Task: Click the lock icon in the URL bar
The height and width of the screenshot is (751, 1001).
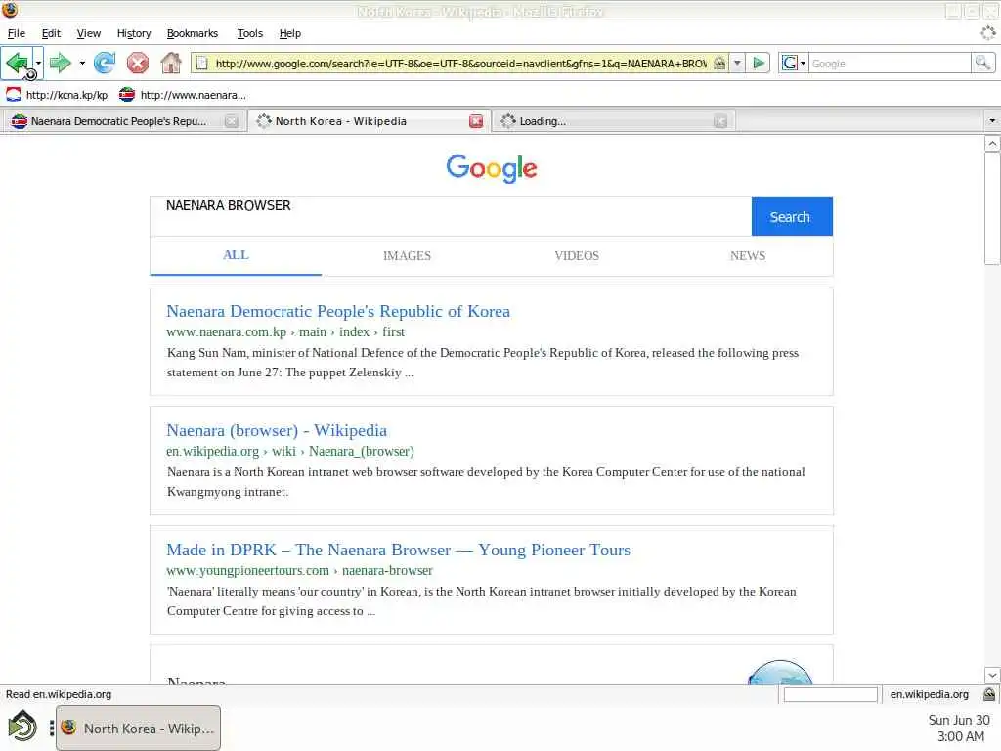Action: tap(719, 64)
